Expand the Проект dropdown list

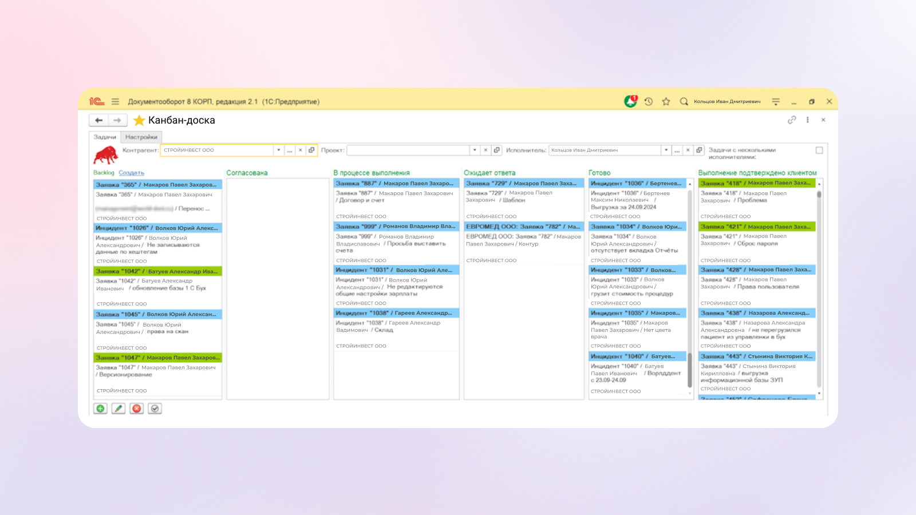coord(475,150)
